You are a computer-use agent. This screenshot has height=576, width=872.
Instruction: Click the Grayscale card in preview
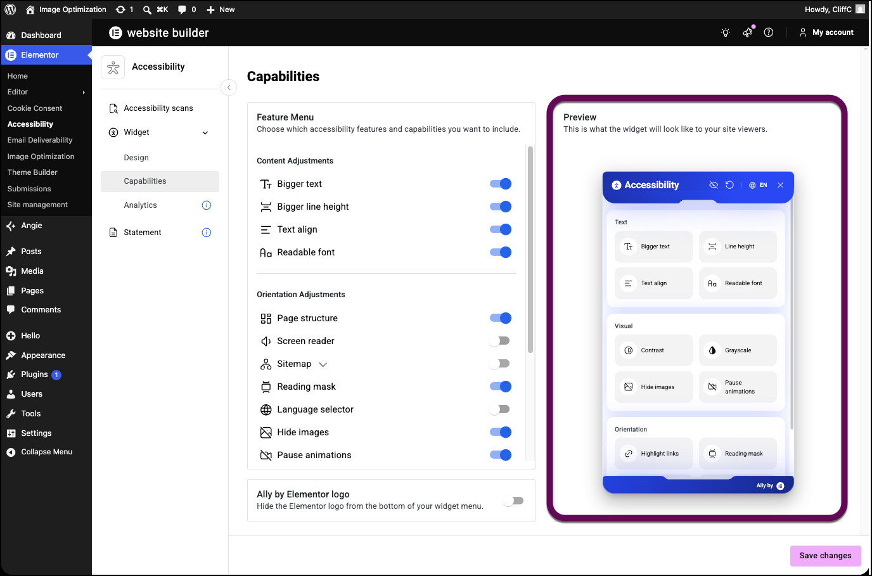738,350
